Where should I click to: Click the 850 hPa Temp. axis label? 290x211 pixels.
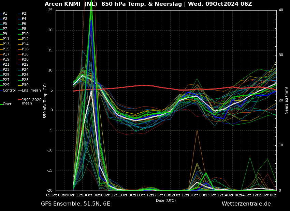pyautogui.click(x=45, y=100)
